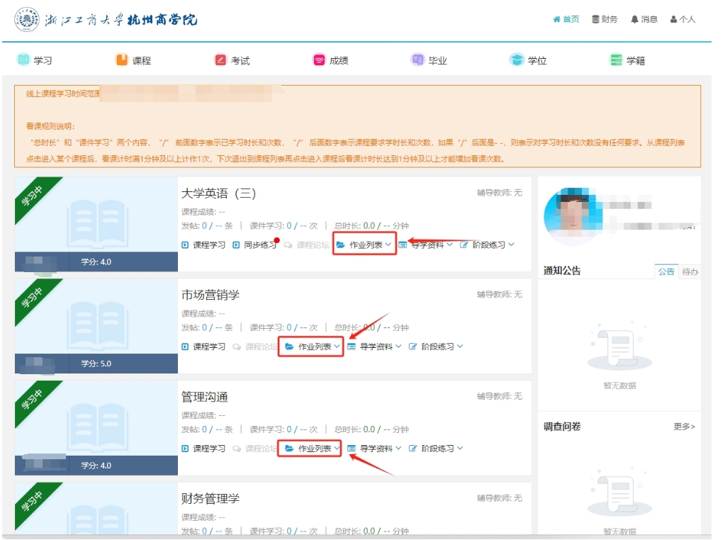This screenshot has width=725, height=540.
Task: Expand 作业列表 dropdown for 大学英语（三）
Action: [x=364, y=245]
